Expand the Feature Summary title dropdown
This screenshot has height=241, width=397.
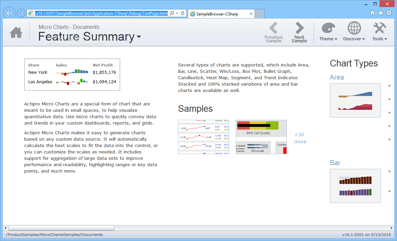pyautogui.click(x=139, y=37)
